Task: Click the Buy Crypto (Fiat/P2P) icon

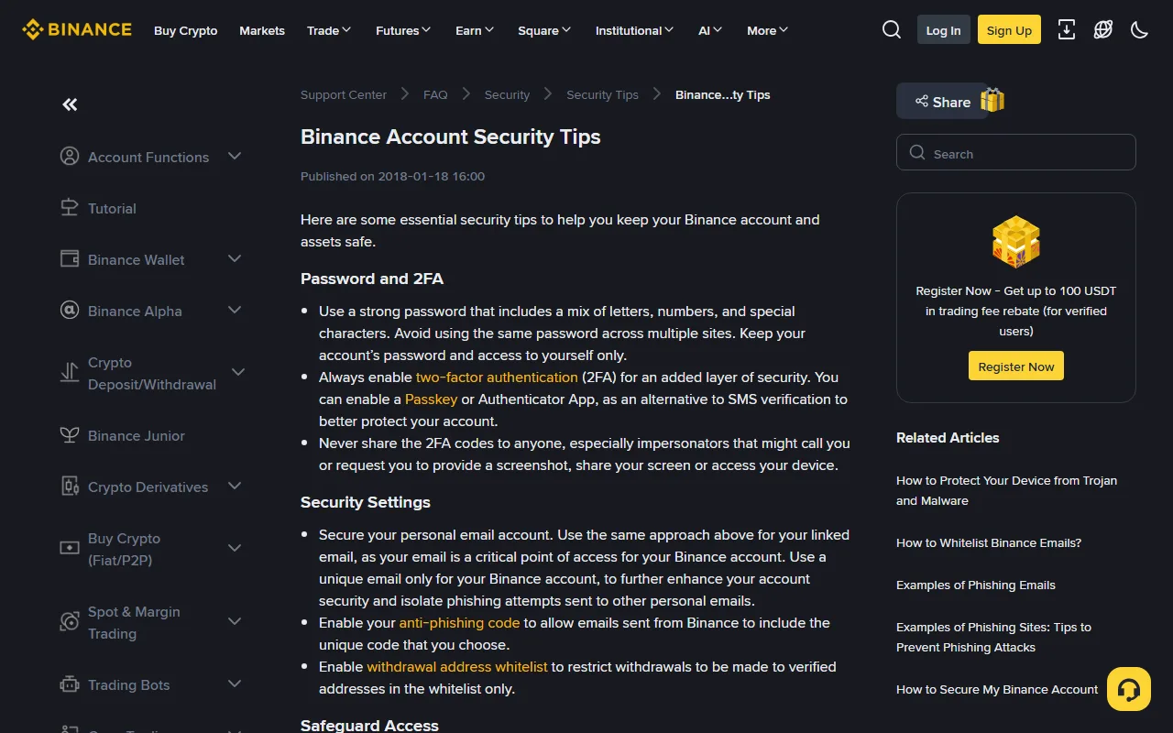Action: [x=70, y=549]
